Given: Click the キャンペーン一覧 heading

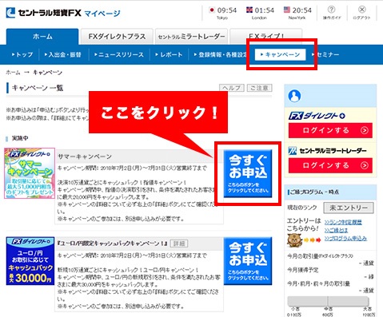Looking at the screenshot, I should click(38, 88).
